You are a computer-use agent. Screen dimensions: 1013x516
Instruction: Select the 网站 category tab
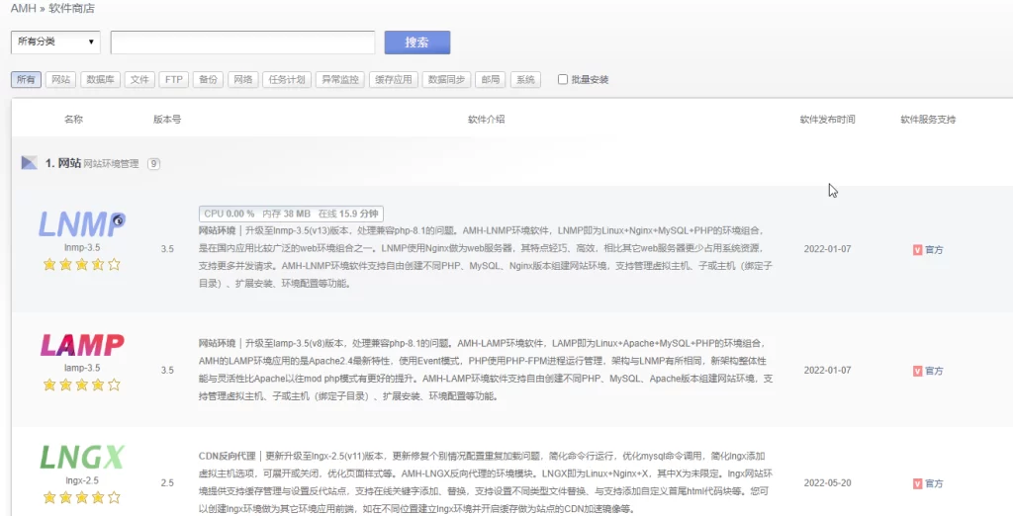[60, 79]
